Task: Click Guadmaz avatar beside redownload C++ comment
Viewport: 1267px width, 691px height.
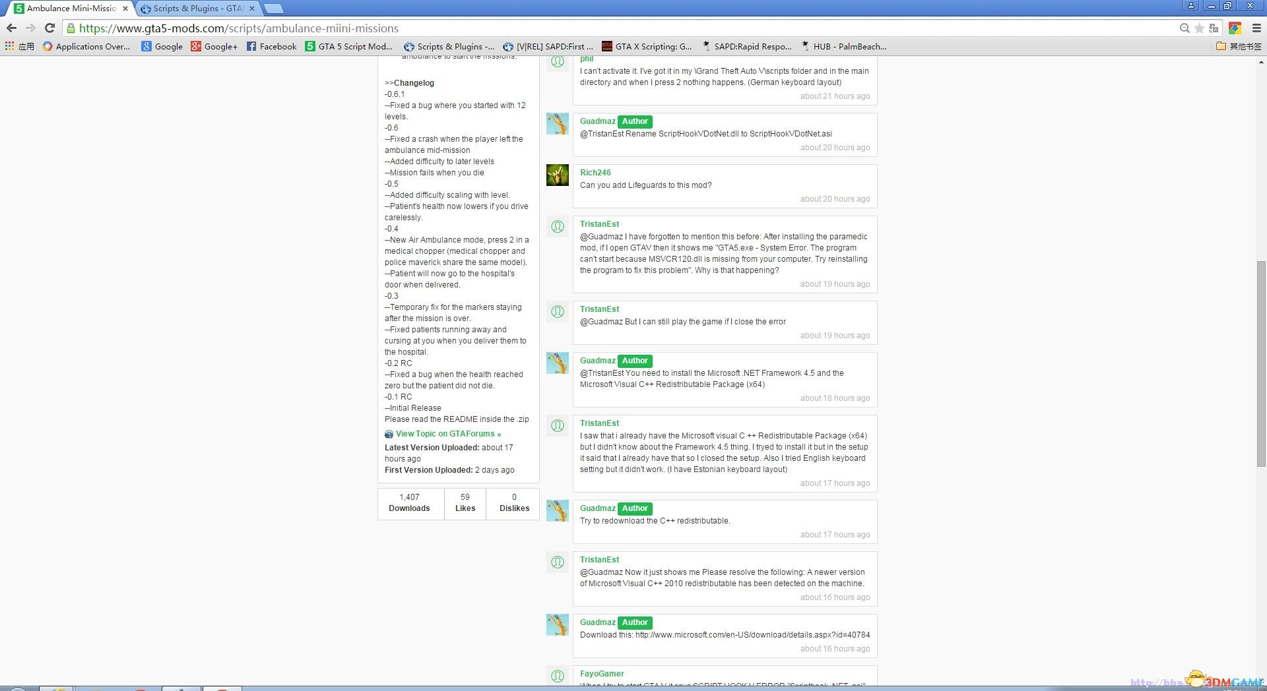Action: [558, 510]
